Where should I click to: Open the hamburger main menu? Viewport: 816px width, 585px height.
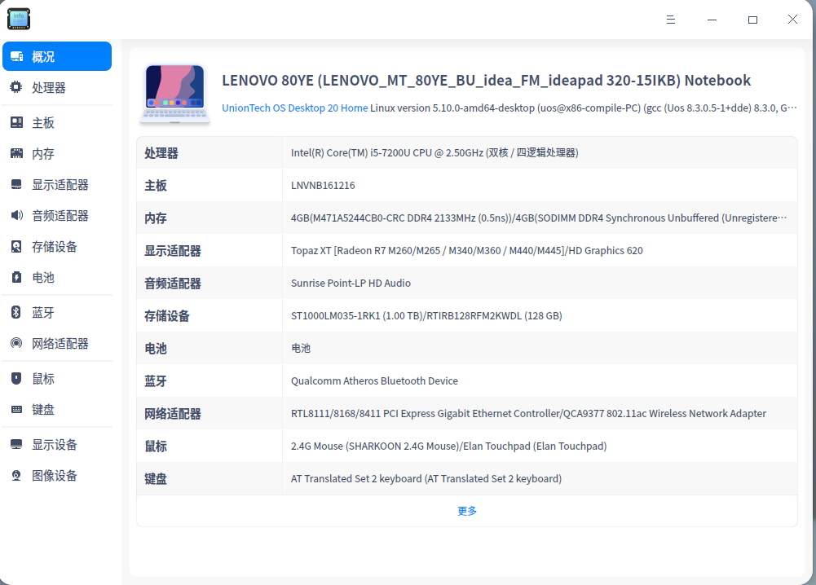pos(671,20)
